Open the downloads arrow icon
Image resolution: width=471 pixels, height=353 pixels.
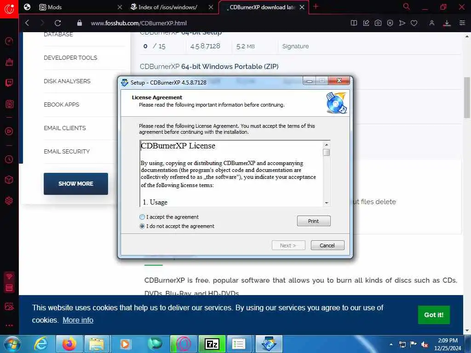pyautogui.click(x=447, y=23)
